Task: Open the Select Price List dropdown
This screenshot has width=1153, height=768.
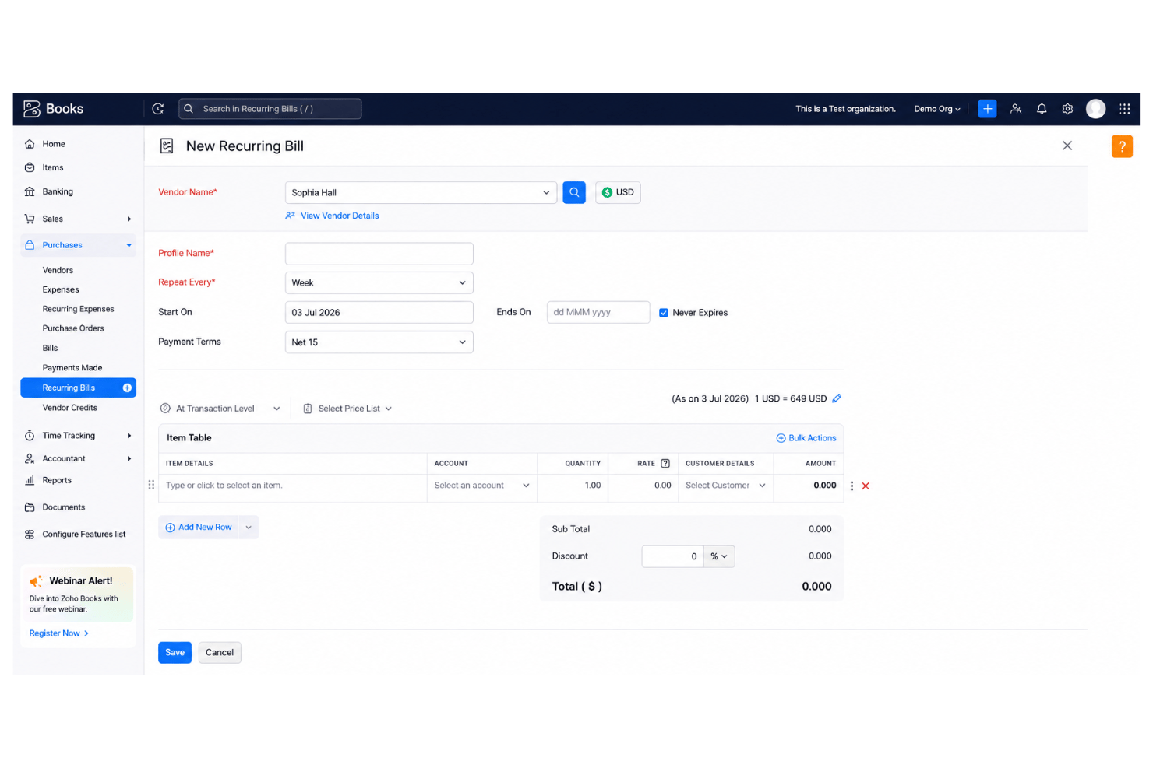Action: [x=347, y=409]
